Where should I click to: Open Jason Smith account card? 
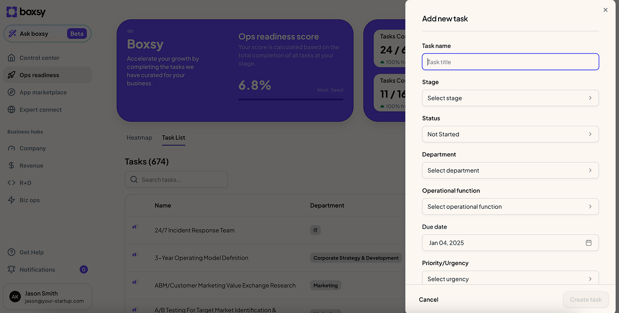(47, 296)
